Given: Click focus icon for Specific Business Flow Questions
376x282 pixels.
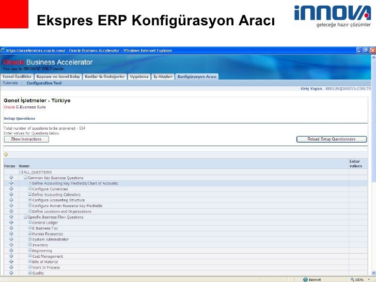Looking at the screenshot, I should [x=11, y=217].
